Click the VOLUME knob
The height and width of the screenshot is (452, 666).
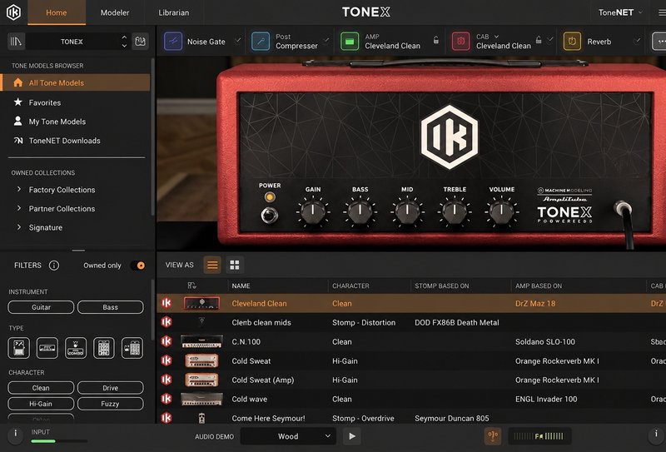pyautogui.click(x=502, y=211)
